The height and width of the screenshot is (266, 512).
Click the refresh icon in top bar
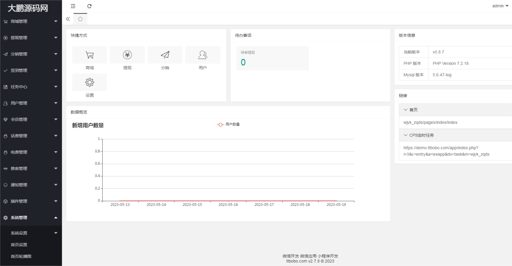tap(89, 6)
